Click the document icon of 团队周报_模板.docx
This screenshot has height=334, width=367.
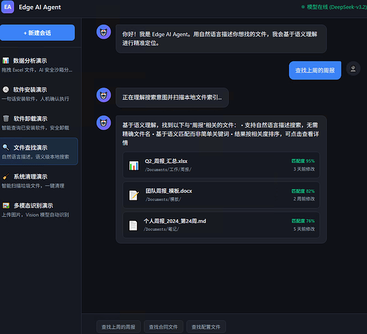click(x=134, y=195)
